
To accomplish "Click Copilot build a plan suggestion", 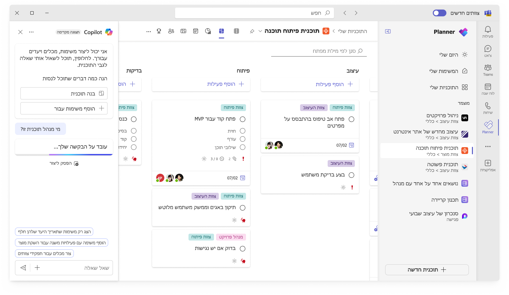I will (64, 93).
